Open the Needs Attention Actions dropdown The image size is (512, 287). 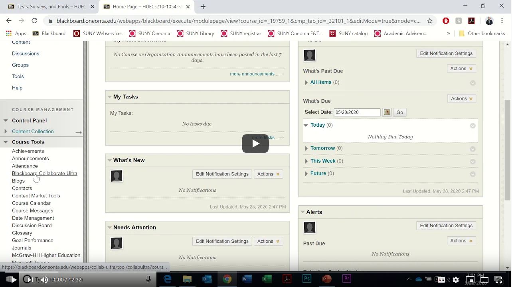[x=268, y=241]
